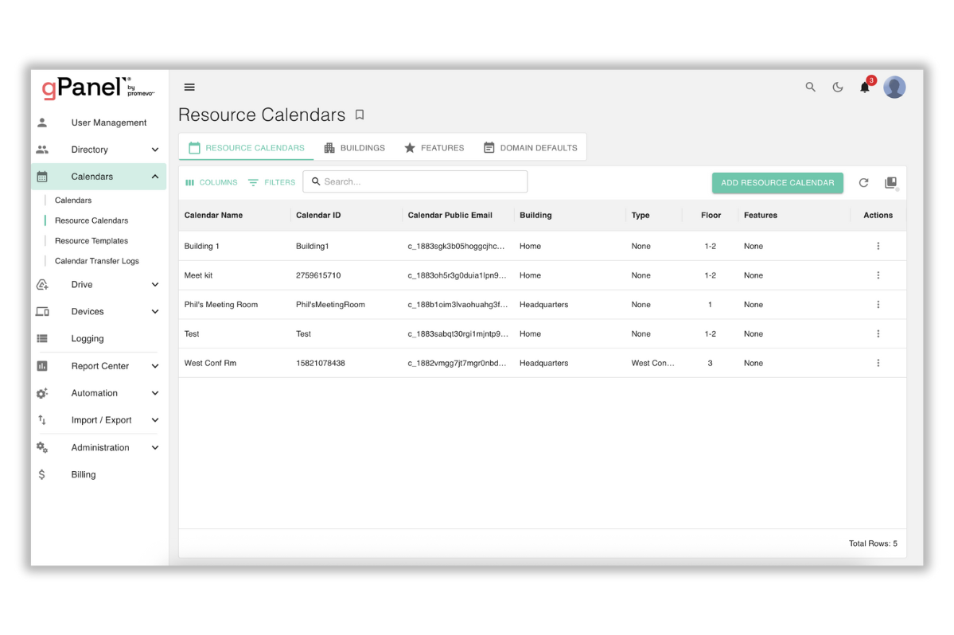Click the Logging list icon
This screenshot has width=954, height=635.
coord(42,338)
